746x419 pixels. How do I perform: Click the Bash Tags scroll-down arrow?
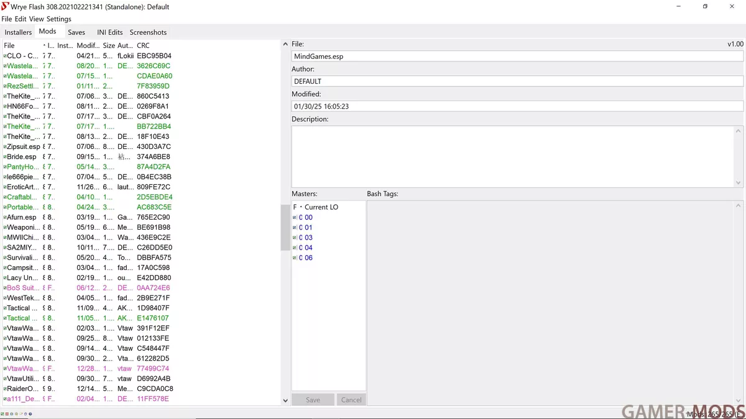tap(739, 401)
